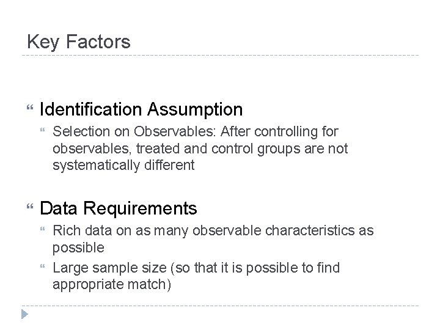Click bullet mark before Rich data

tap(42, 229)
